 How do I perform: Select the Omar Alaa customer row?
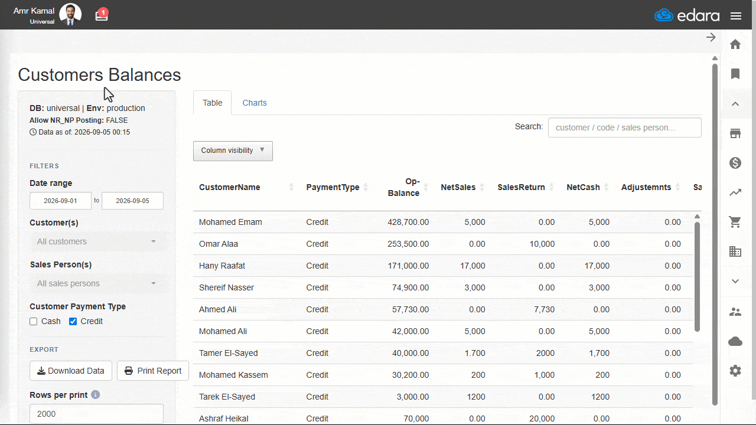click(x=443, y=244)
